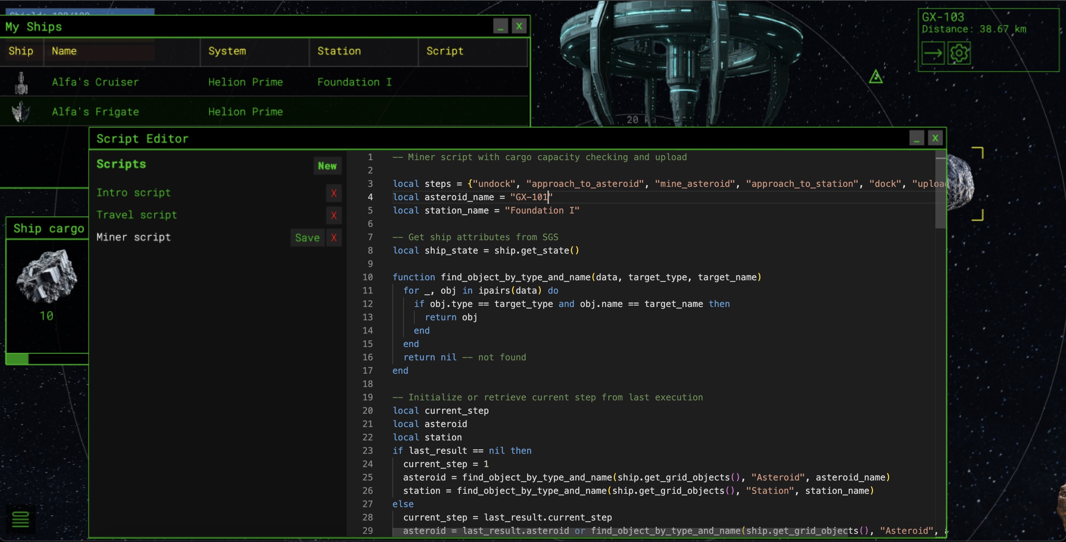Delete Intro script using its red X
The image size is (1066, 542).
pos(333,193)
